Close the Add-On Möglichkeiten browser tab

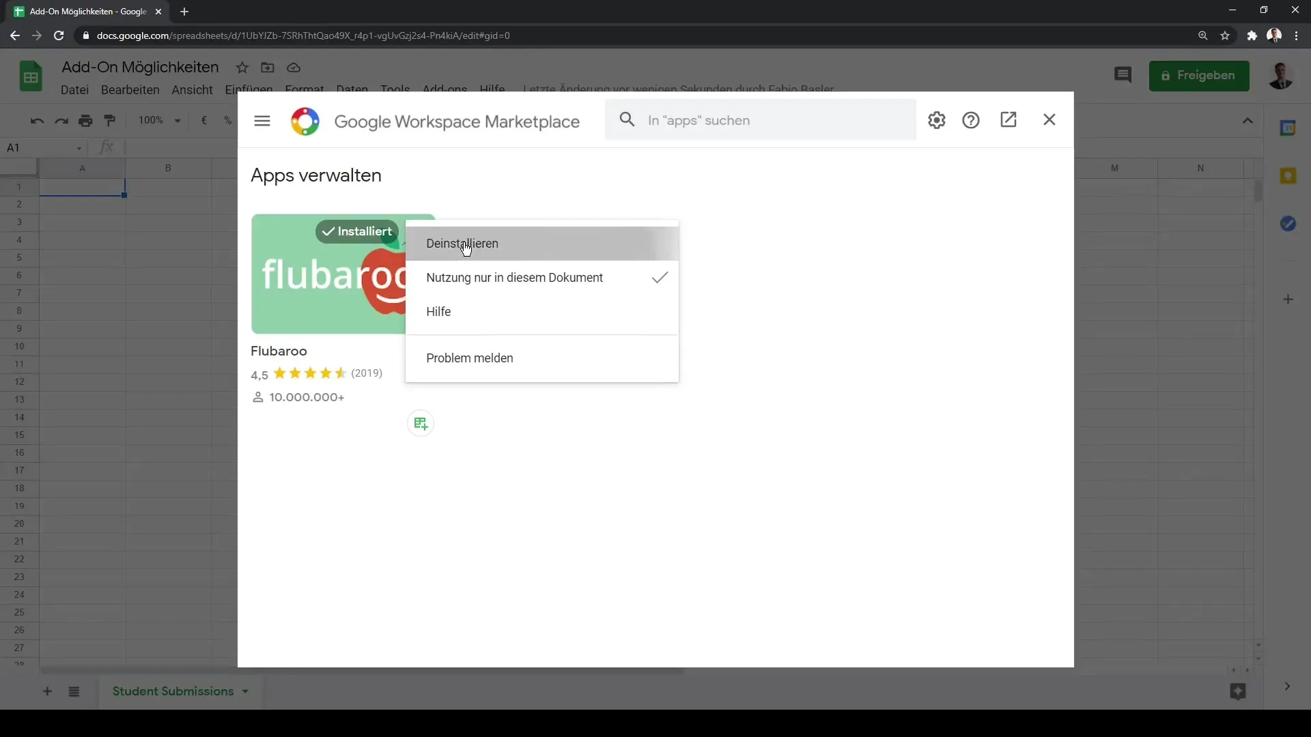coord(158,12)
